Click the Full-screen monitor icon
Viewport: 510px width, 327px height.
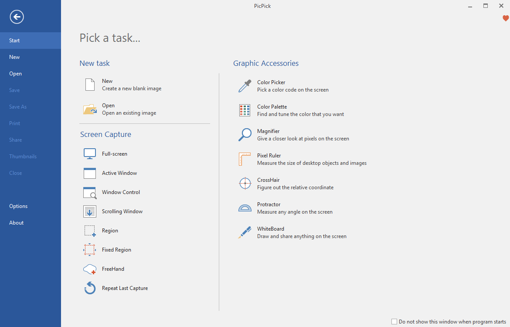90,153
